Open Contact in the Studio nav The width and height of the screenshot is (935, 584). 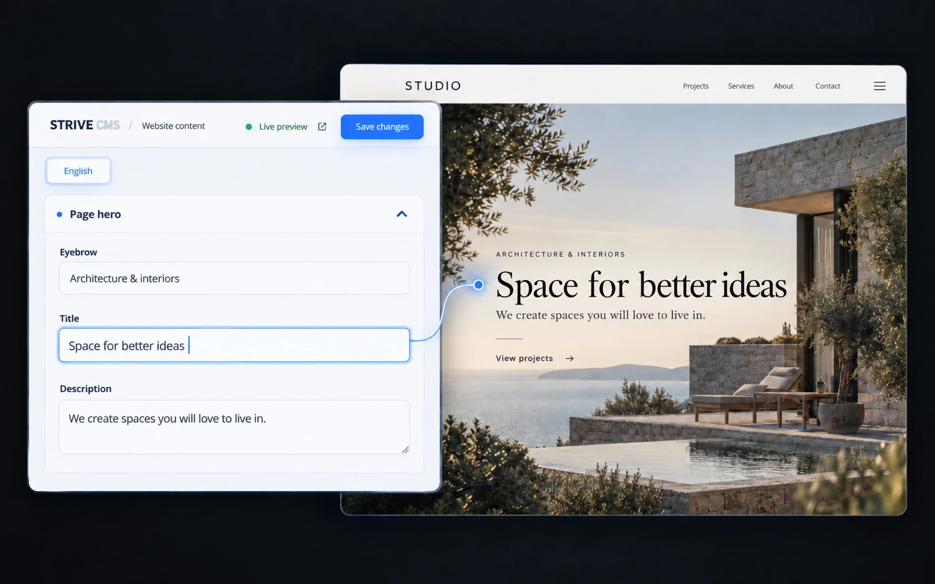(x=828, y=86)
